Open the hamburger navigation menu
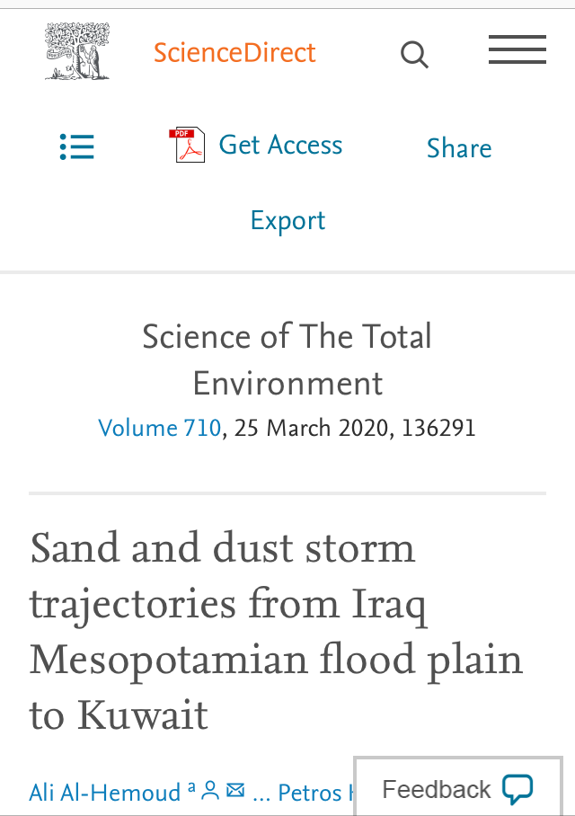The width and height of the screenshot is (575, 816). 517,50
